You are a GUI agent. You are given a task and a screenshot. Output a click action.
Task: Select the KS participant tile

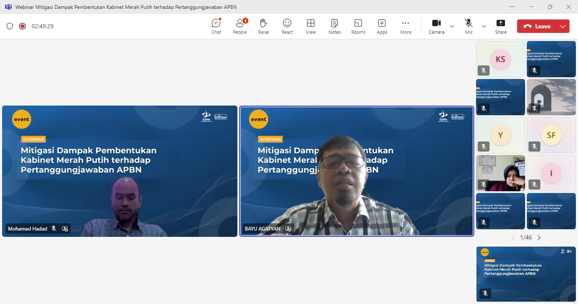click(x=501, y=59)
